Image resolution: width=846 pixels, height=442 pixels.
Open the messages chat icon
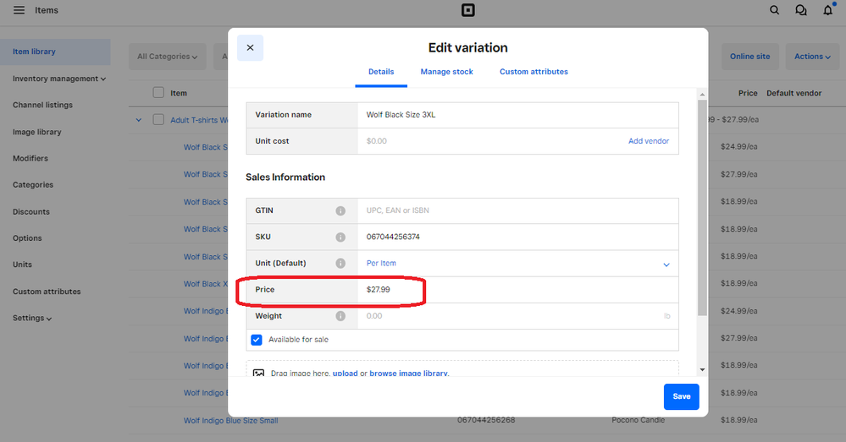click(x=800, y=10)
